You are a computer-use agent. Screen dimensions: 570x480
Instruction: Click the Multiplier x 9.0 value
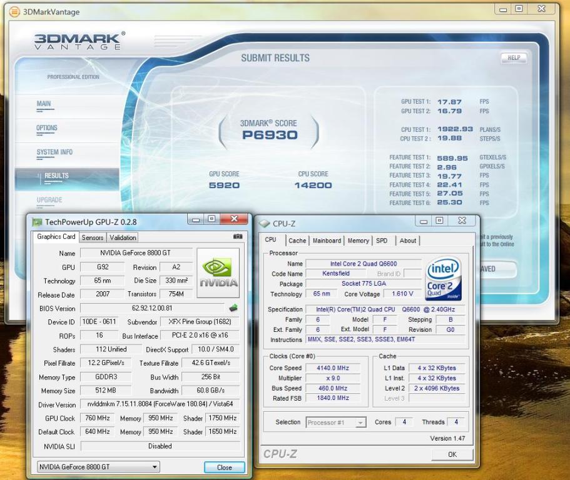333,378
